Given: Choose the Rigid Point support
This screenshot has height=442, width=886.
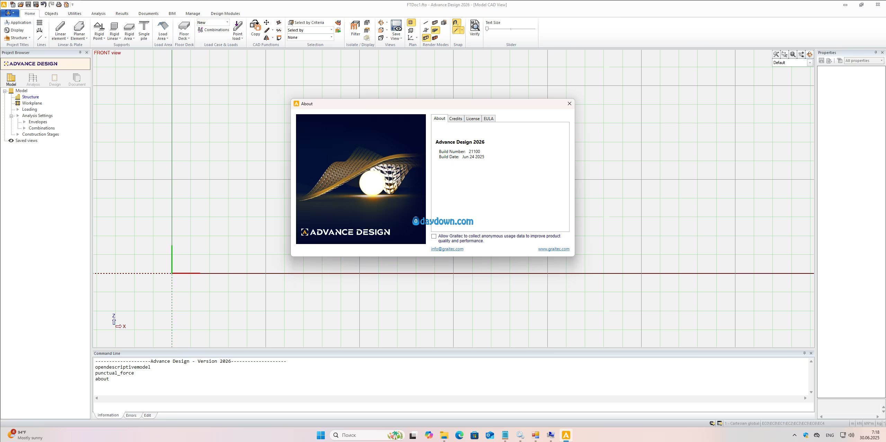Looking at the screenshot, I should tap(99, 30).
